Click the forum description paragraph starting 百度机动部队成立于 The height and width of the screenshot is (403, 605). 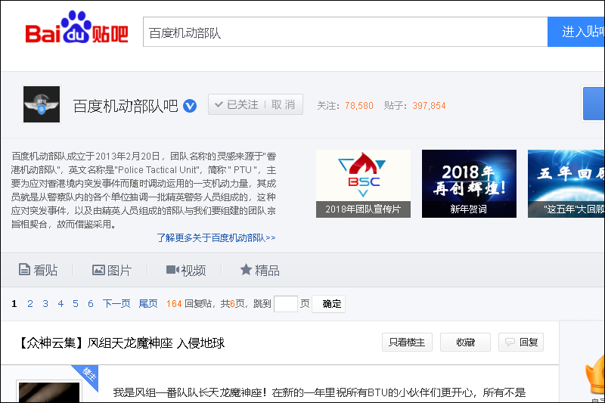(x=144, y=190)
